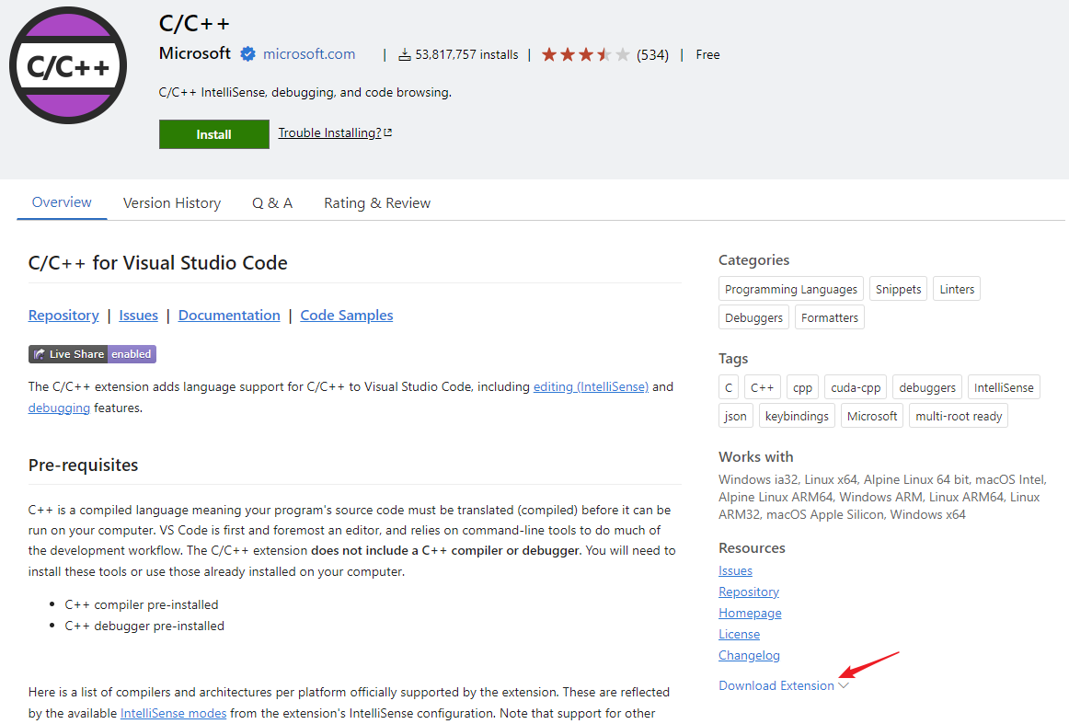Image resolution: width=1069 pixels, height=724 pixels.
Task: Click the C/C++ extension logo
Action: pyautogui.click(x=68, y=65)
